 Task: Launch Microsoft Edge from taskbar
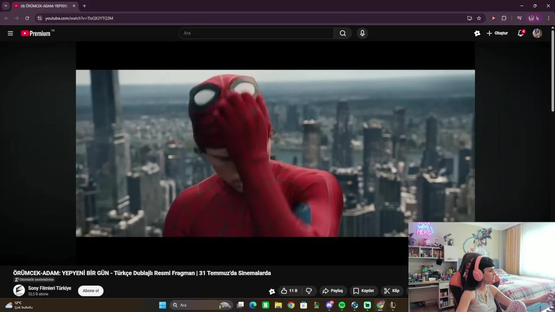253,305
